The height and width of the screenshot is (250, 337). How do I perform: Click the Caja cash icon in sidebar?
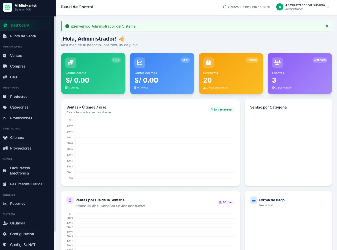click(x=5, y=77)
